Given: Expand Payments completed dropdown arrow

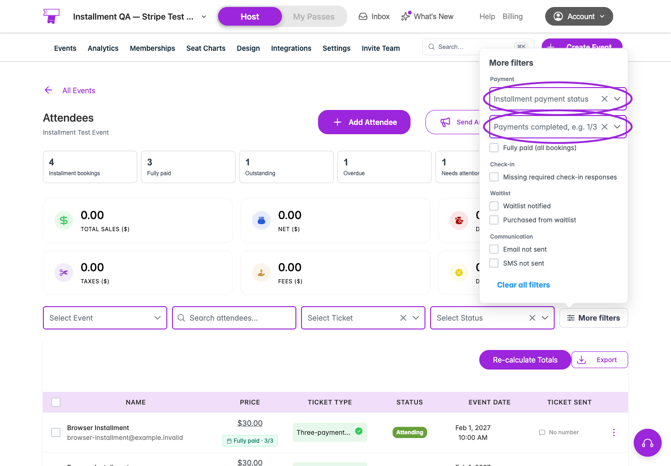Looking at the screenshot, I should 617,127.
